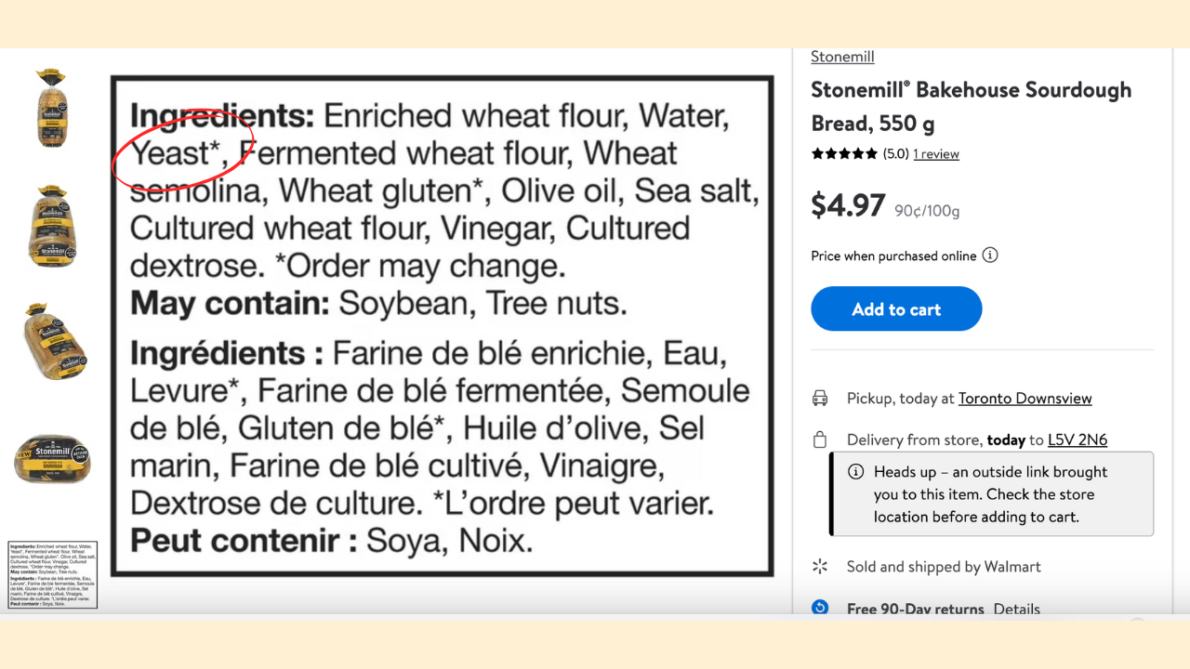The image size is (1190, 669).
Task: Select the second bread package thumbnail
Action: 51,226
